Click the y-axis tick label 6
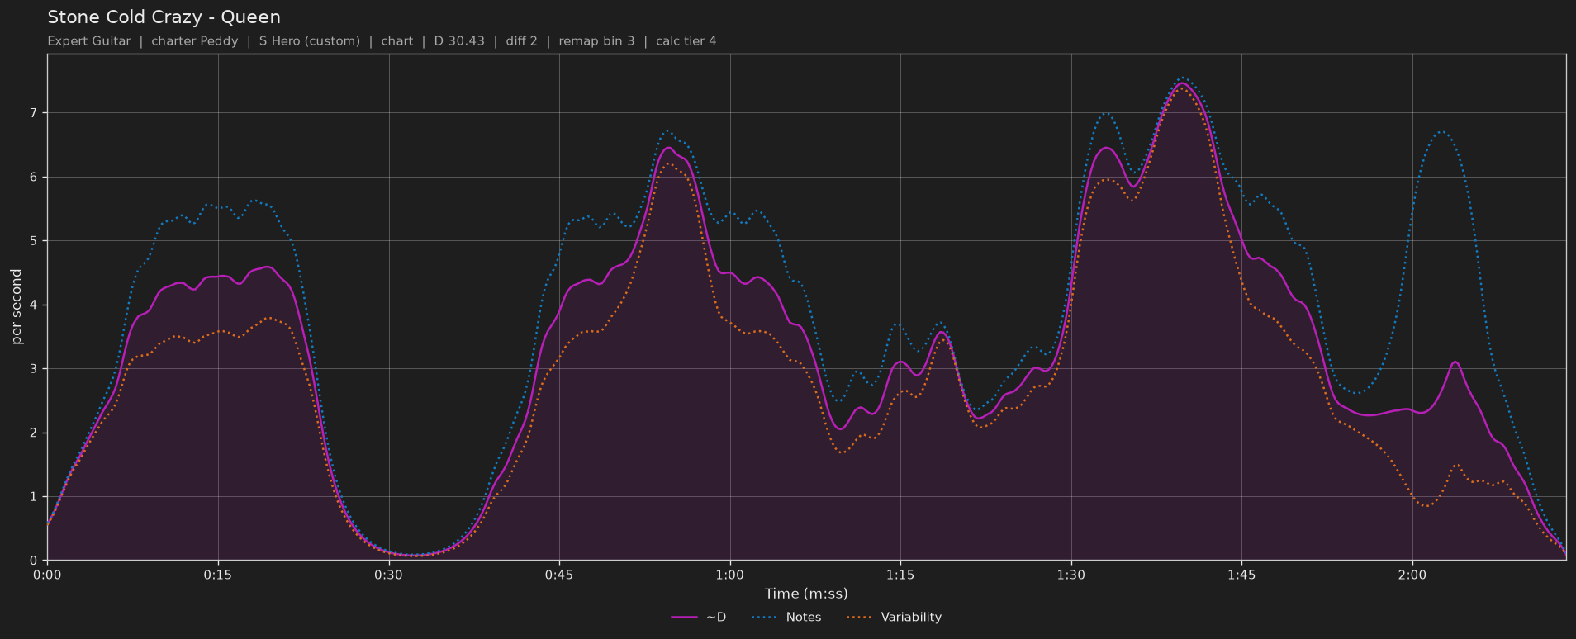Screen dimensions: 1576x639 (35, 177)
